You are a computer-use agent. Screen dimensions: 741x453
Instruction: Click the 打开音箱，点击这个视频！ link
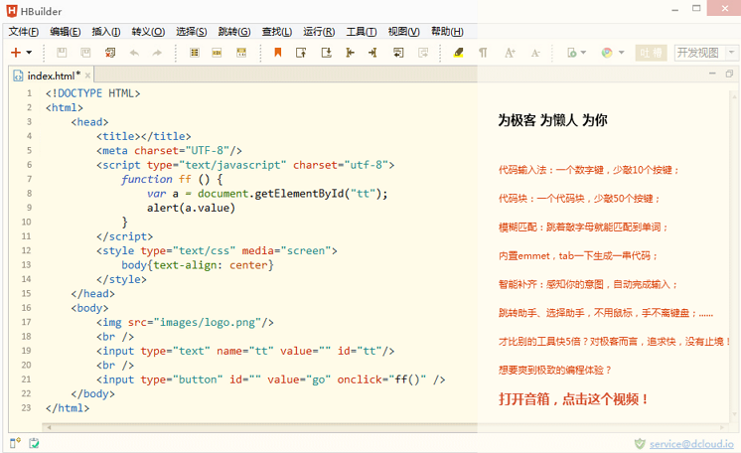[x=574, y=399]
